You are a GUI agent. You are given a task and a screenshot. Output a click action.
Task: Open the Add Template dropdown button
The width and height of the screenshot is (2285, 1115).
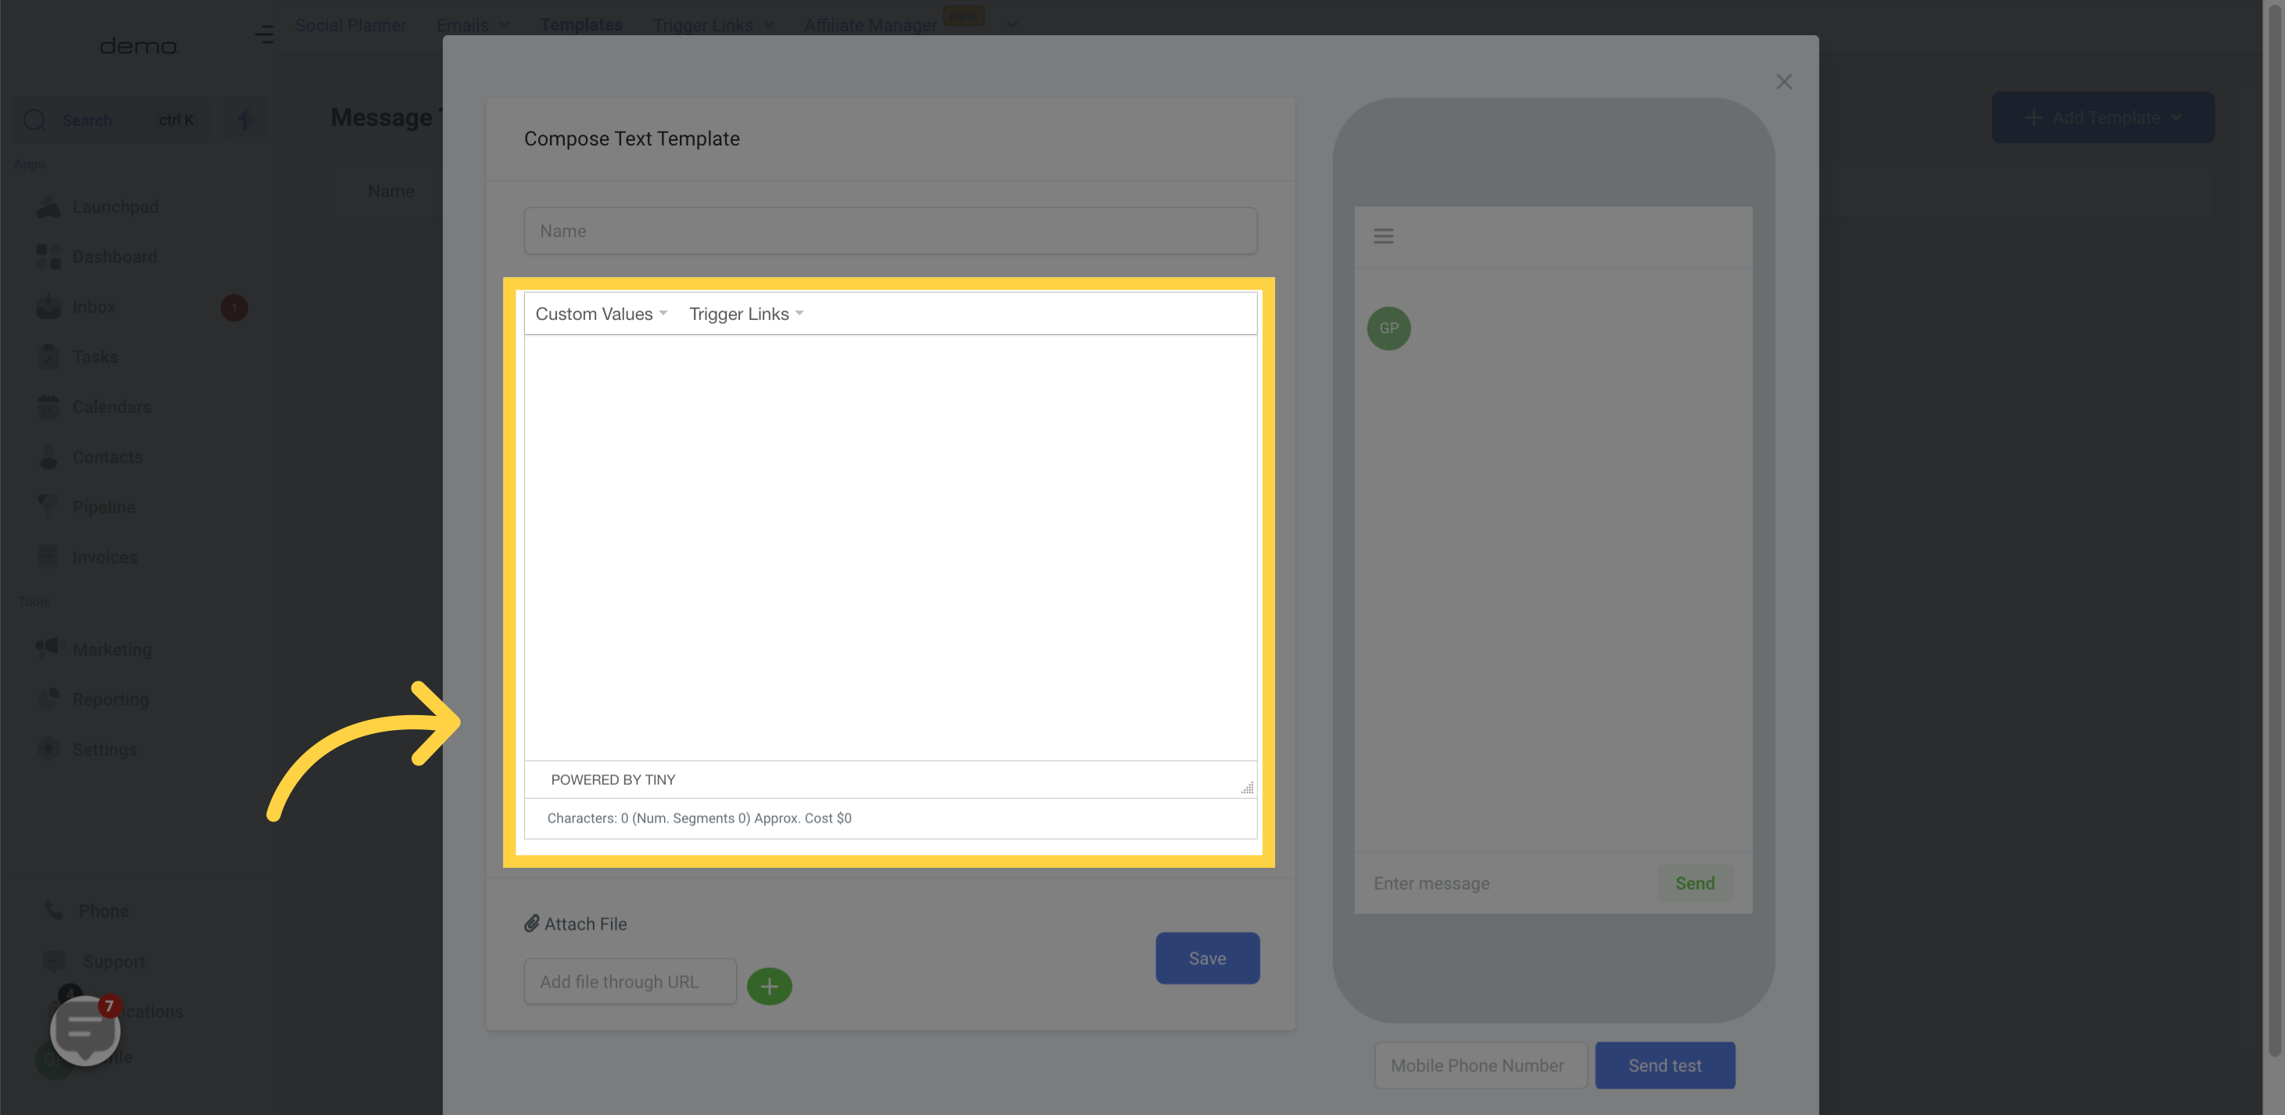coord(2102,117)
